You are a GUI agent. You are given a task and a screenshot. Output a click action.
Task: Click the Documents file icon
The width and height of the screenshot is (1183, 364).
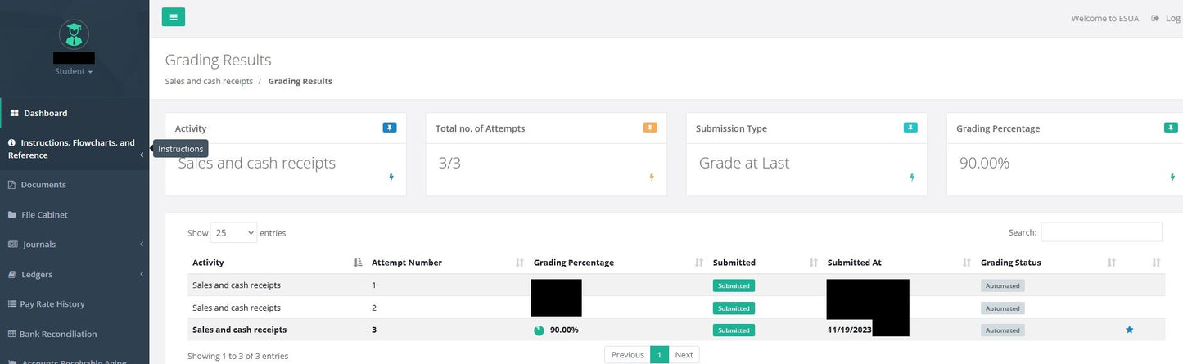coord(12,185)
